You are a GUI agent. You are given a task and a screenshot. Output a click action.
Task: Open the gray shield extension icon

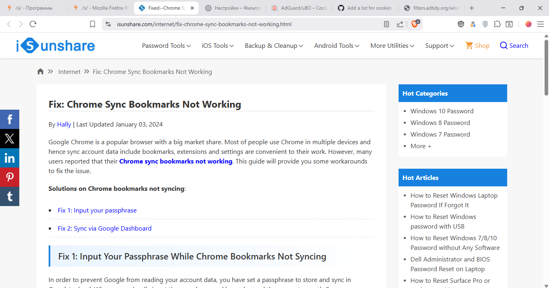pos(485,24)
